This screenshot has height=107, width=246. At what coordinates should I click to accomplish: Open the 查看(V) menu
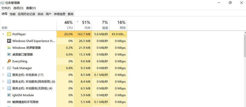click(x=31, y=8)
